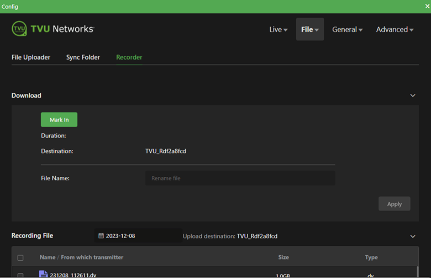Switch to the Sync Folder tab
This screenshot has height=278, width=431.
pyautogui.click(x=83, y=57)
